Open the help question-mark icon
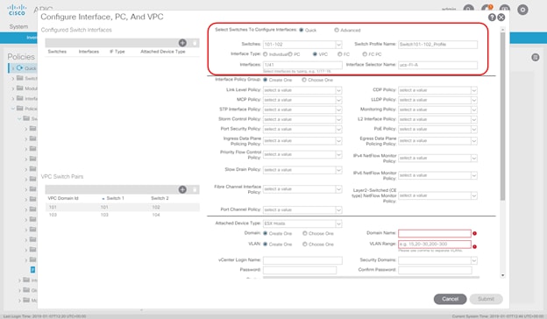Viewport: 547px width, 319px height. pos(492,18)
